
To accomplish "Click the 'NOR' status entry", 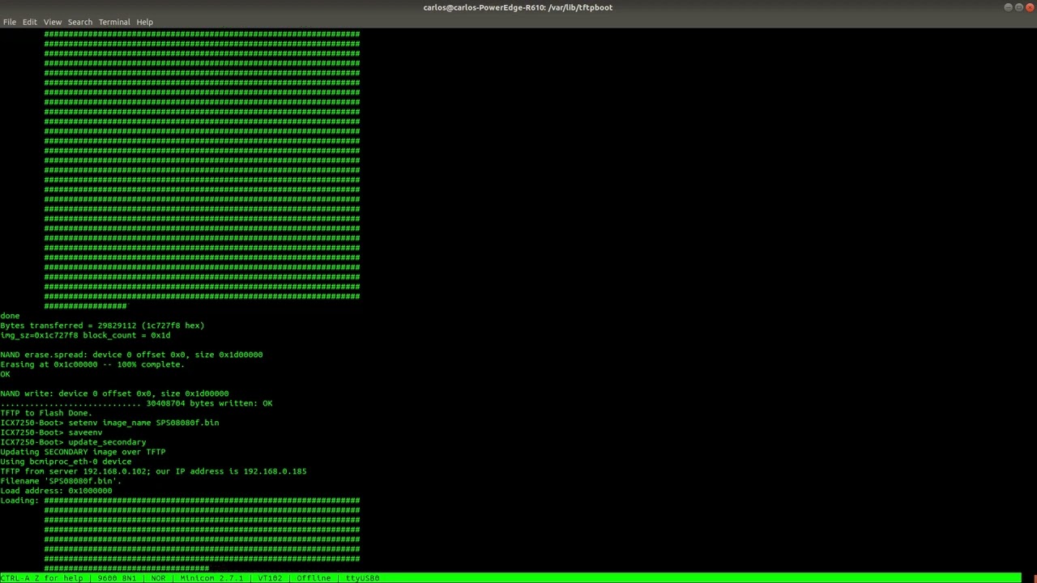I will 158,578.
